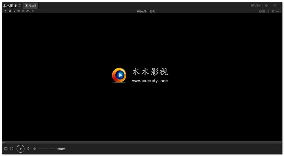The image size is (284, 156).
Task: Skip to the next track
Action: click(x=29, y=148)
